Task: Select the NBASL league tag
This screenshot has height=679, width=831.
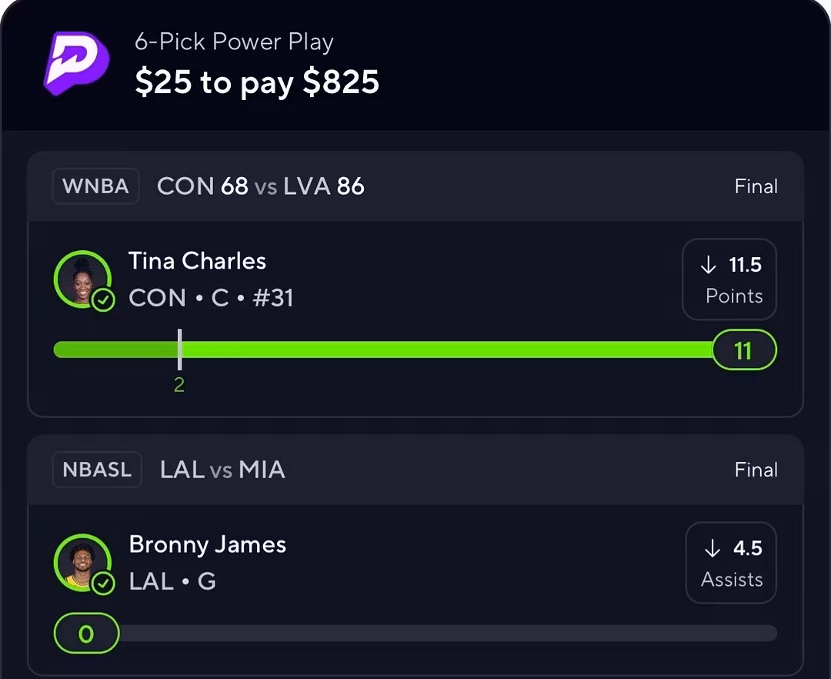Action: click(x=97, y=470)
